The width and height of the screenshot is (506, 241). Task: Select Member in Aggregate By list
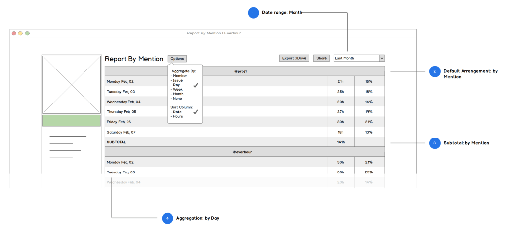pos(180,76)
